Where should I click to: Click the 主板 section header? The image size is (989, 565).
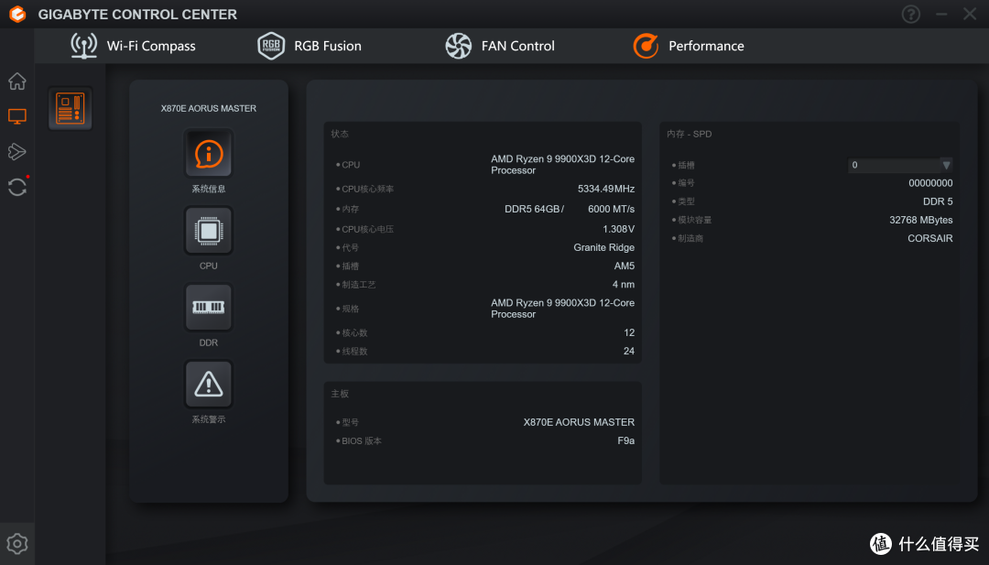[x=340, y=394]
